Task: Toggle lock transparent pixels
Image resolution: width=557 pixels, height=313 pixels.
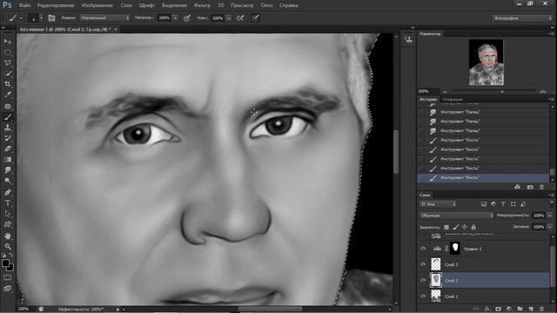Action: 446,227
